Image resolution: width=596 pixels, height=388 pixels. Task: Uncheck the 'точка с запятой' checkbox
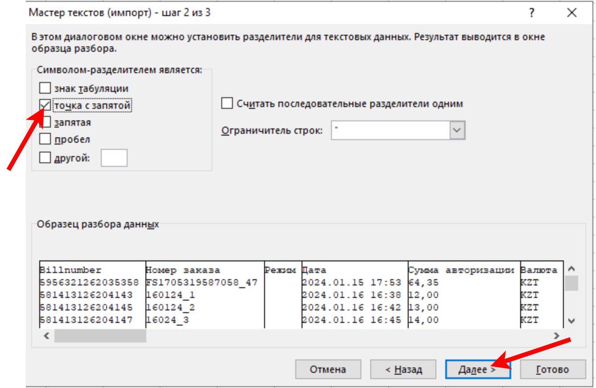click(45, 105)
